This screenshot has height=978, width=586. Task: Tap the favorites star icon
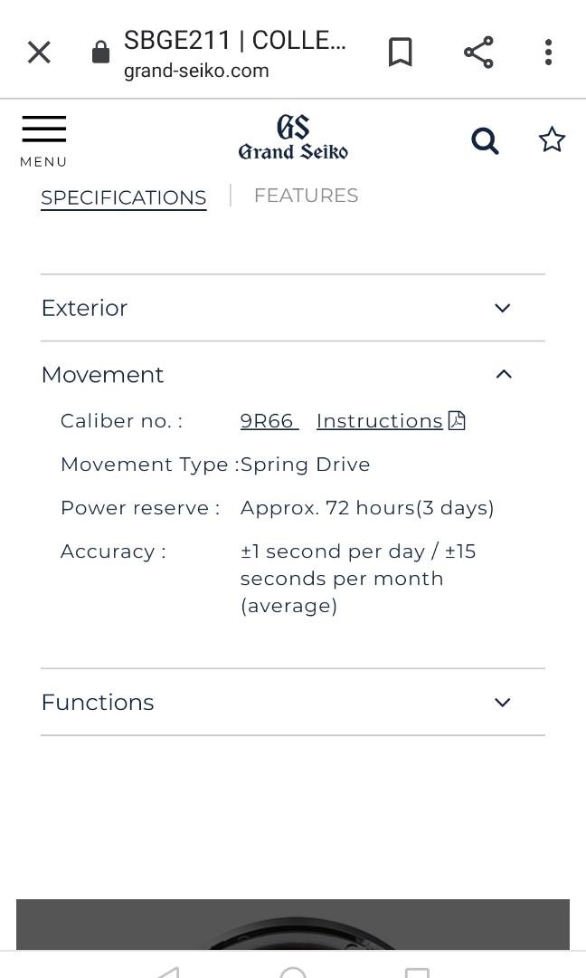point(552,139)
